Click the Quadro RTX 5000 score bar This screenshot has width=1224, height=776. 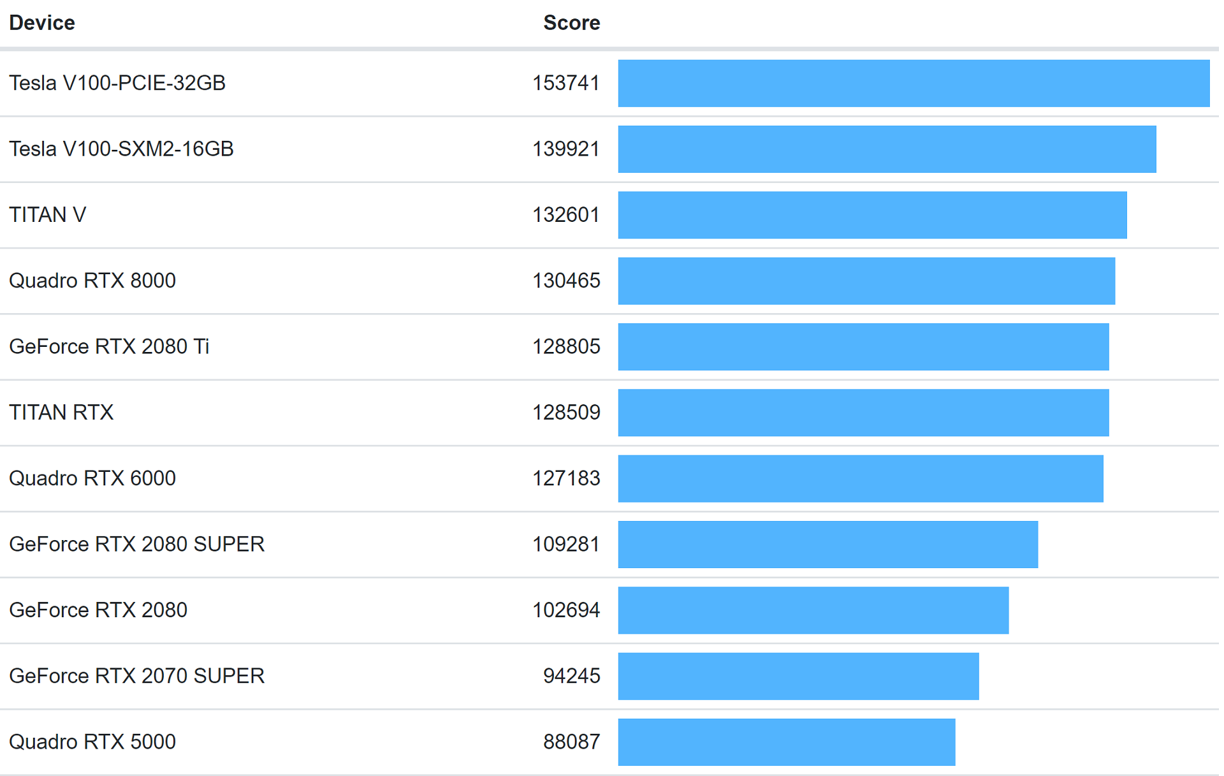pyautogui.click(x=786, y=742)
